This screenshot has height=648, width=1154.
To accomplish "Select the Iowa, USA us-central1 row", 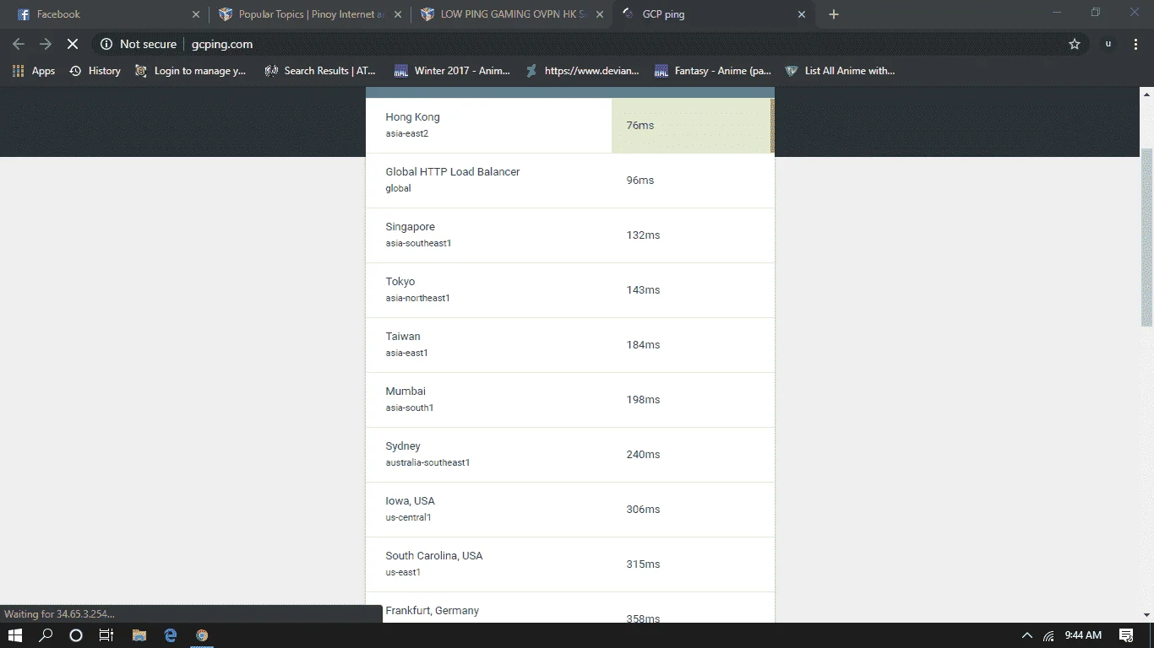I will point(569,510).
